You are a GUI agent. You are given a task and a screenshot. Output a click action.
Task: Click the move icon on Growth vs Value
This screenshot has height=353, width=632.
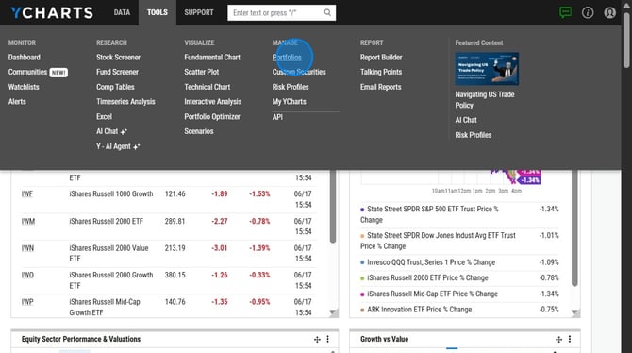(x=558, y=340)
